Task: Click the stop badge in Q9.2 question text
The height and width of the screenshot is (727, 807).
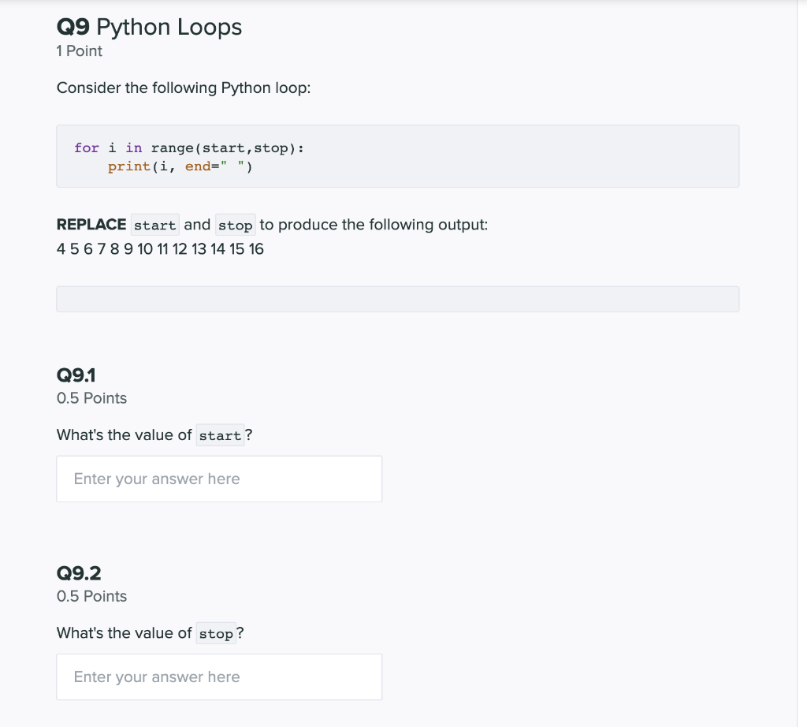Action: (216, 632)
